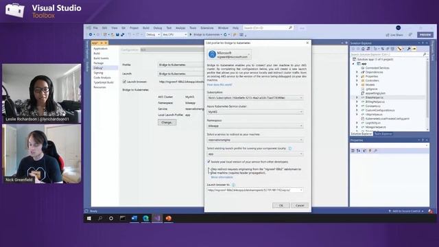The image size is (439, 247).
Task: Open the Subscription dropdown
Action: (x=254, y=97)
